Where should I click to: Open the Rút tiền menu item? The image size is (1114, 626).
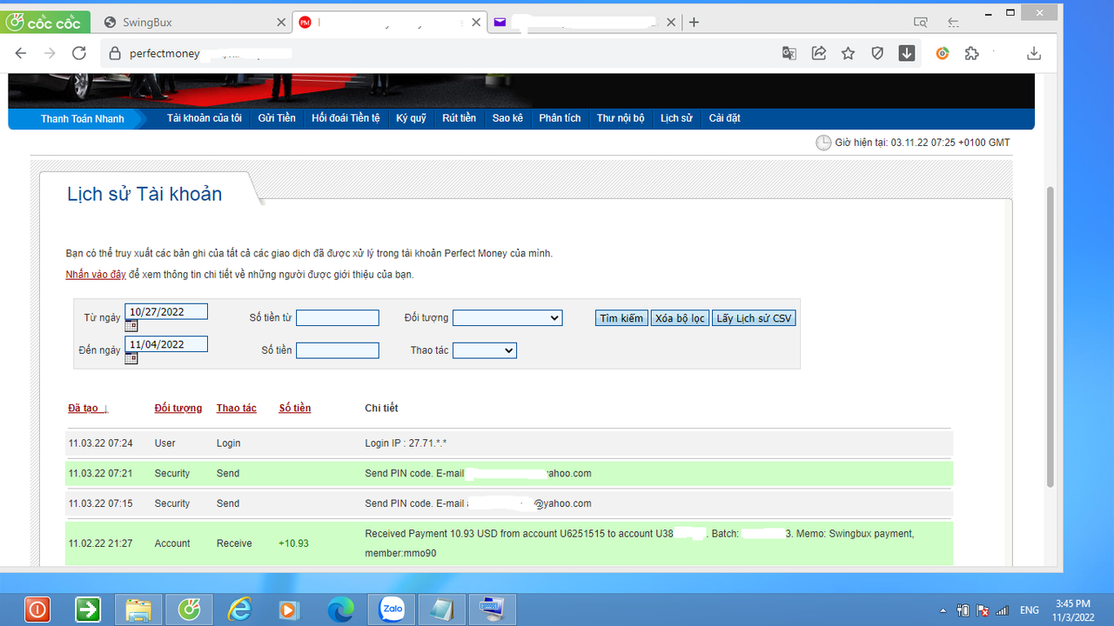459,118
